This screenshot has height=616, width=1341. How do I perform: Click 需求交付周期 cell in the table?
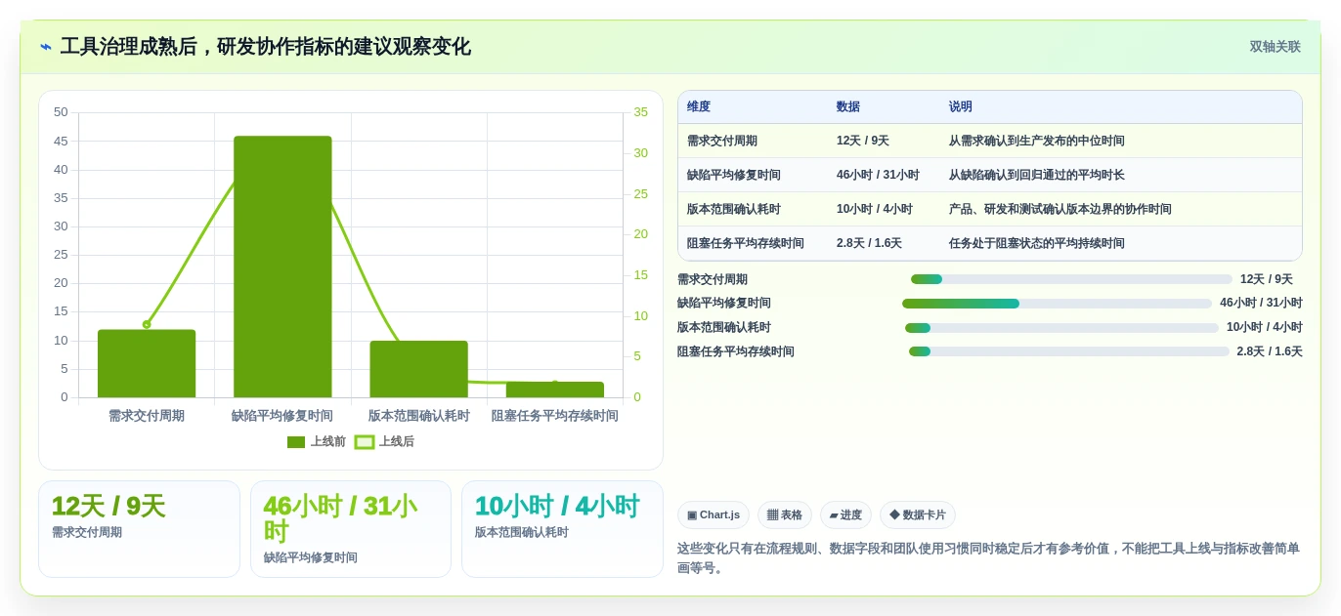pos(722,141)
